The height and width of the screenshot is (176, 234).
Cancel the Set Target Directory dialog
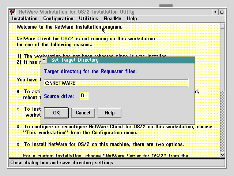83,113
